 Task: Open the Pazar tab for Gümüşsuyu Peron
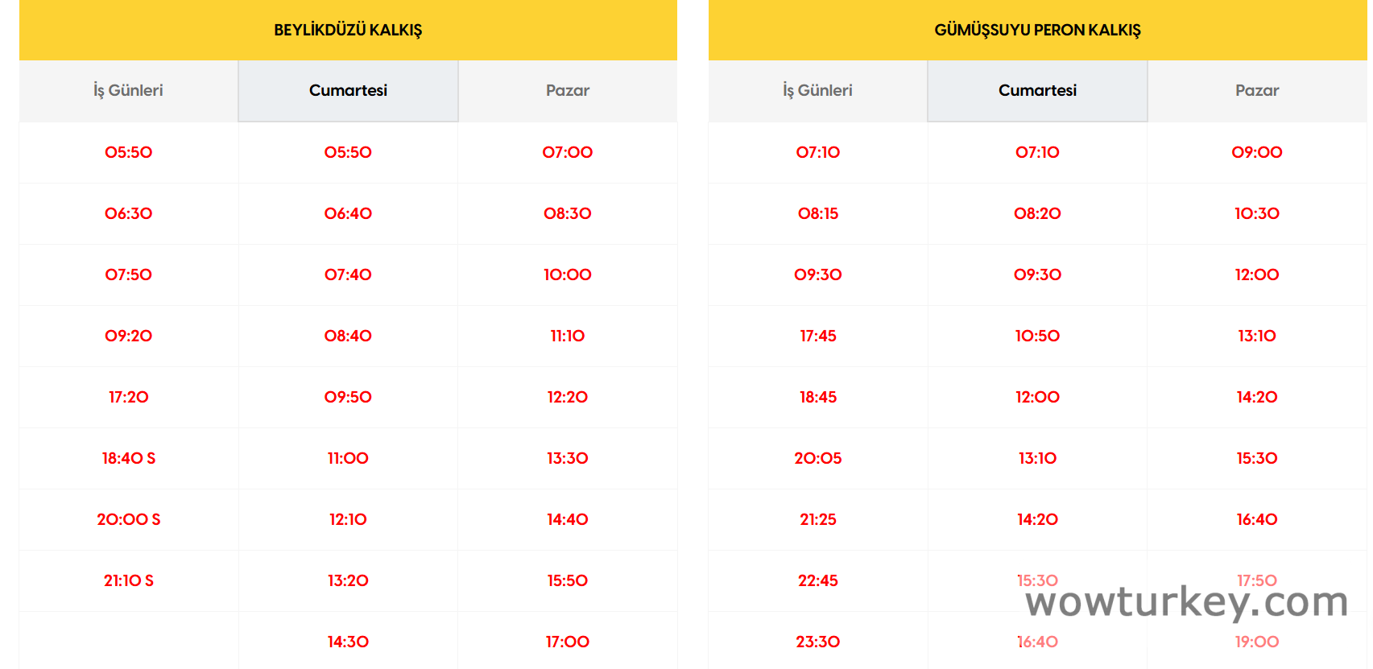pyautogui.click(x=1256, y=91)
